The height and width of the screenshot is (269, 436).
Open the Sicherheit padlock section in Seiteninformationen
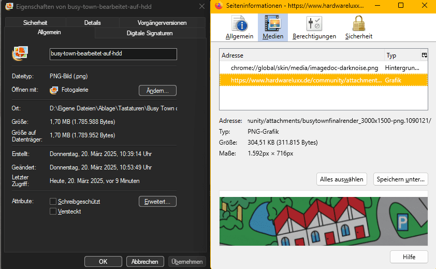tap(359, 27)
